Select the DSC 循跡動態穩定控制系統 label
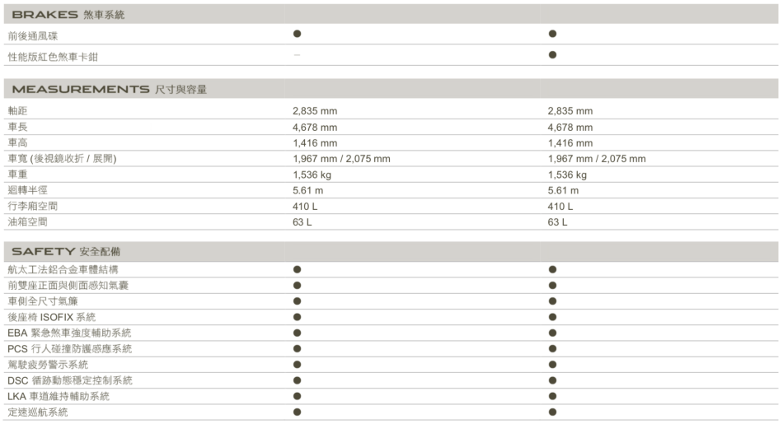783x424 pixels. coord(69,380)
